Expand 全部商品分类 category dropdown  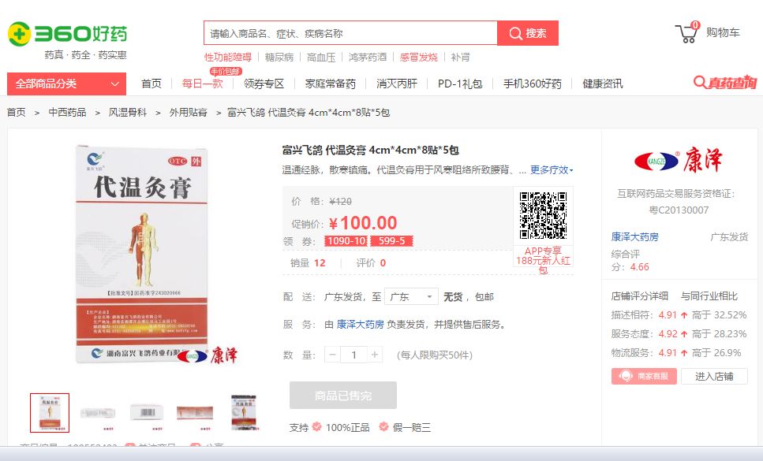66,84
